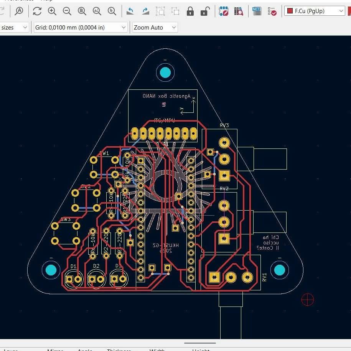
Task: Open the Zoom Auto dropdown
Action: [x=155, y=28]
